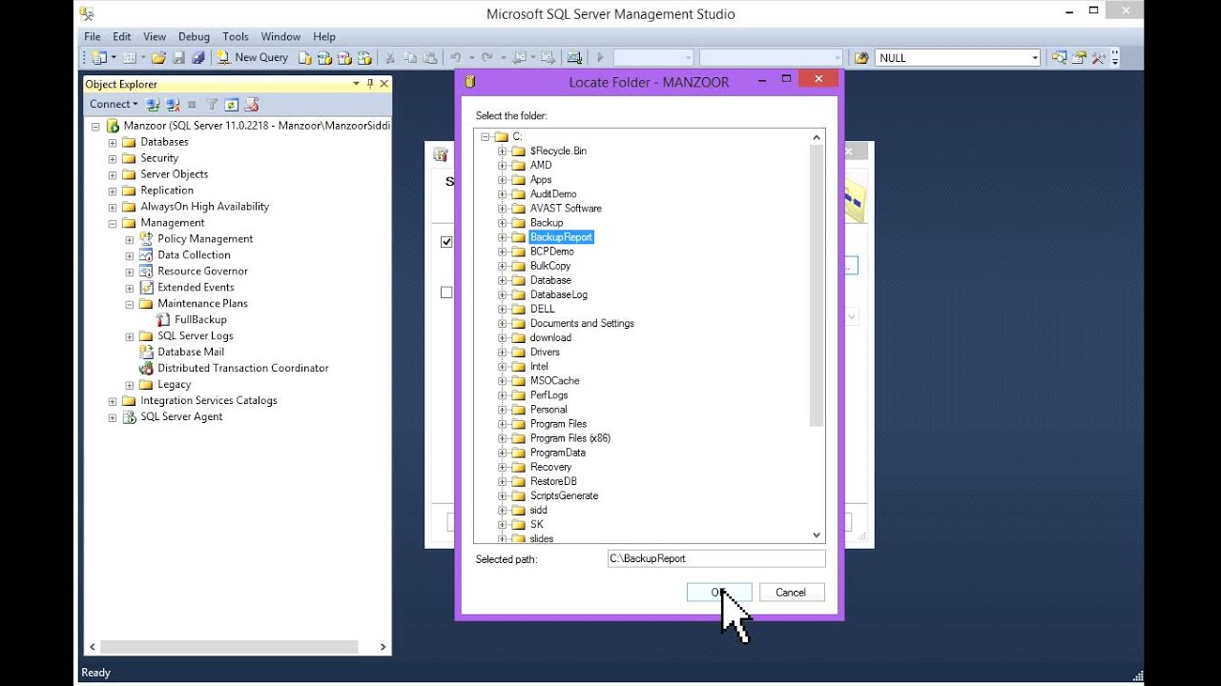This screenshot has width=1221, height=686.
Task: Select Distributed Transaction Coordinator node
Action: (243, 368)
